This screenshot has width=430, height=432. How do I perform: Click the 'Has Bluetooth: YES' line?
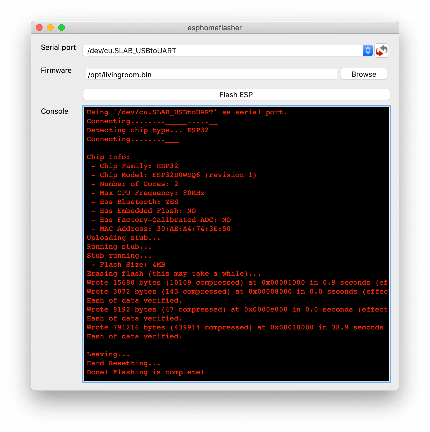pyautogui.click(x=135, y=202)
